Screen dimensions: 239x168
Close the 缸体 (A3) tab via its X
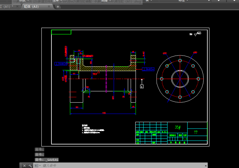(49, 6)
